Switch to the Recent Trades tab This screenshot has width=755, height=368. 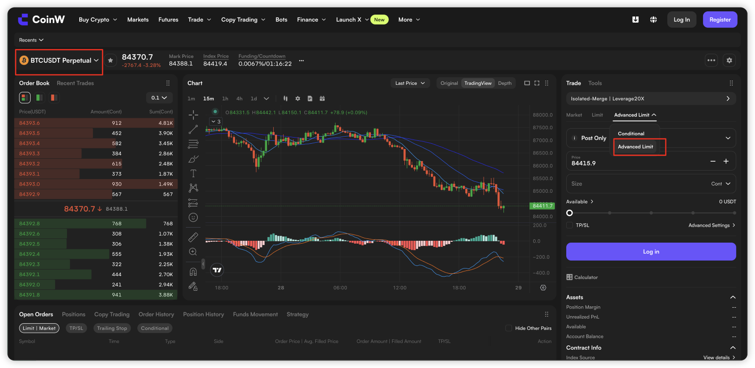pos(75,83)
